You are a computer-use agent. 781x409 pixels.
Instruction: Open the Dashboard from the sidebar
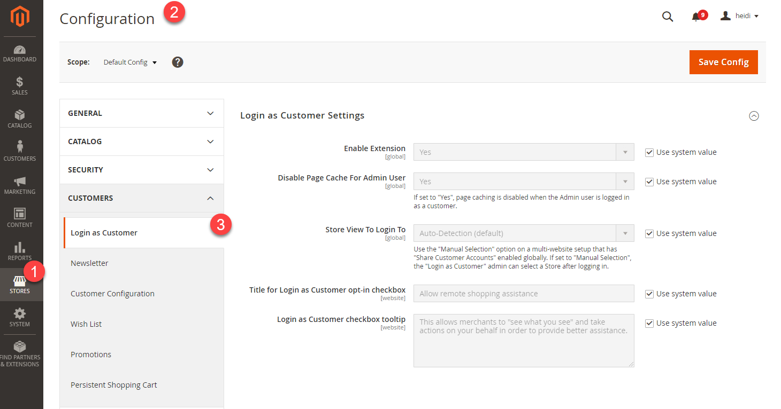tap(20, 52)
